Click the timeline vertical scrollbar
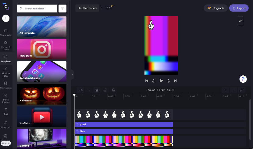Screen dimensions: 253x149 tap(250, 120)
